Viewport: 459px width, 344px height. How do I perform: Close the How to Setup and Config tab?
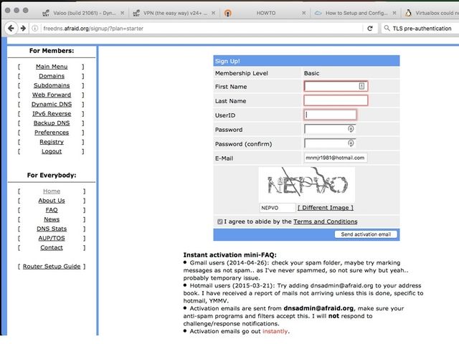tap(394, 13)
